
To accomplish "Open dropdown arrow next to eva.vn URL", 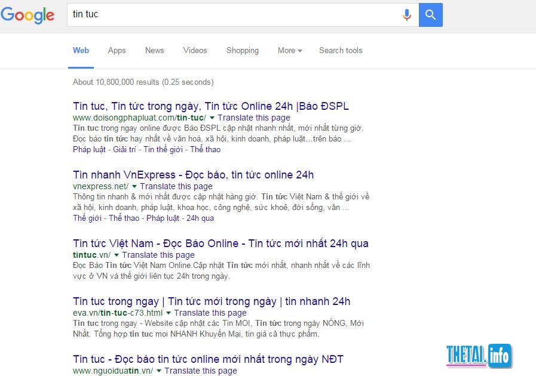I will (x=169, y=313).
